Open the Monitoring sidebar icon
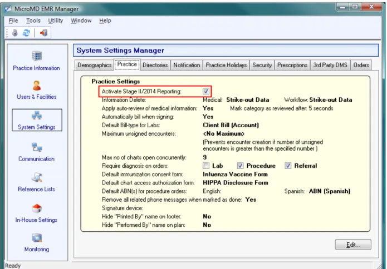The image size is (387, 269). point(37,238)
